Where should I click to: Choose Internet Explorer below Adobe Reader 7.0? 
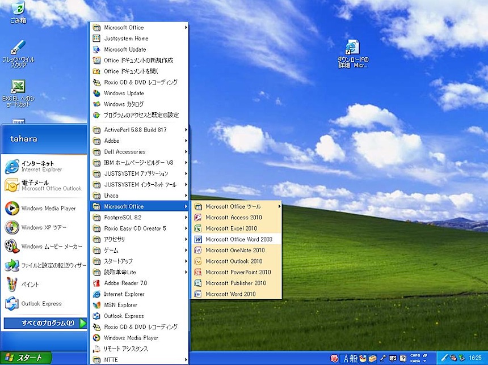point(139,294)
